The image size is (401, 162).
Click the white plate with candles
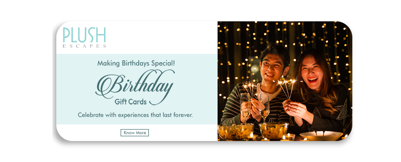click(x=321, y=136)
